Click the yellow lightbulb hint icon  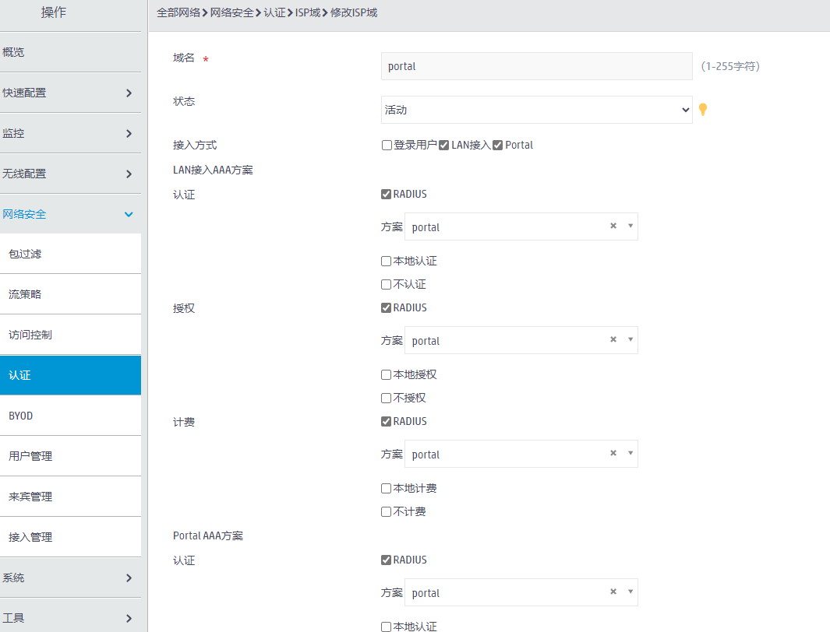pyautogui.click(x=702, y=110)
